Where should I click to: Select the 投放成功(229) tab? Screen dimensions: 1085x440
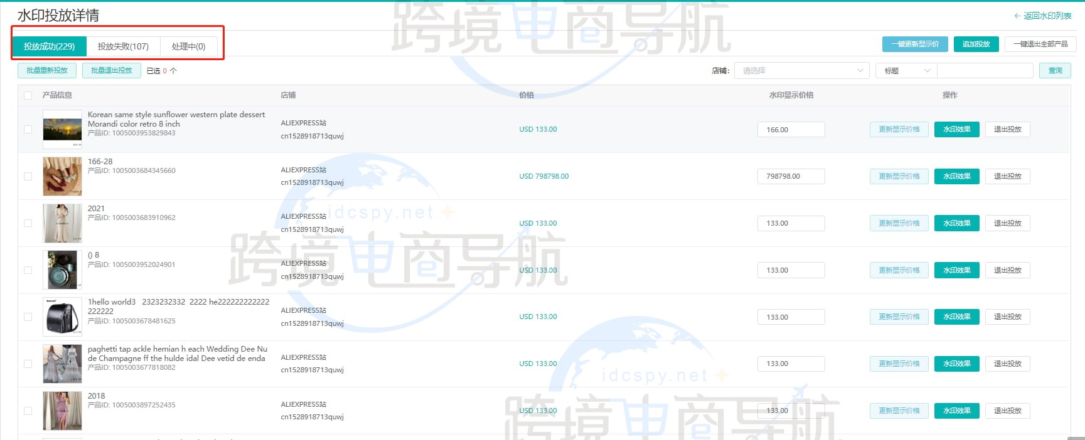pos(50,46)
